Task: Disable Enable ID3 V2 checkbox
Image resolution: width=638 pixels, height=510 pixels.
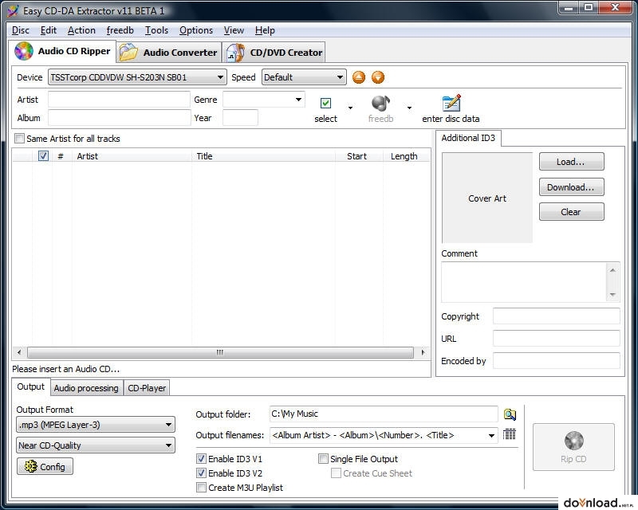Action: tap(201, 473)
